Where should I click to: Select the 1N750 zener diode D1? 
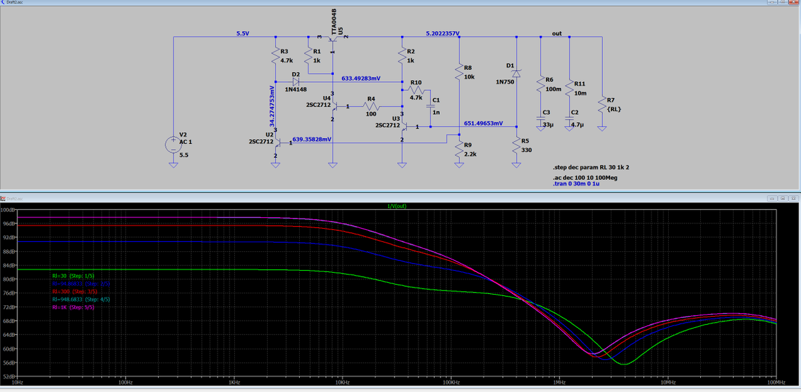[516, 72]
